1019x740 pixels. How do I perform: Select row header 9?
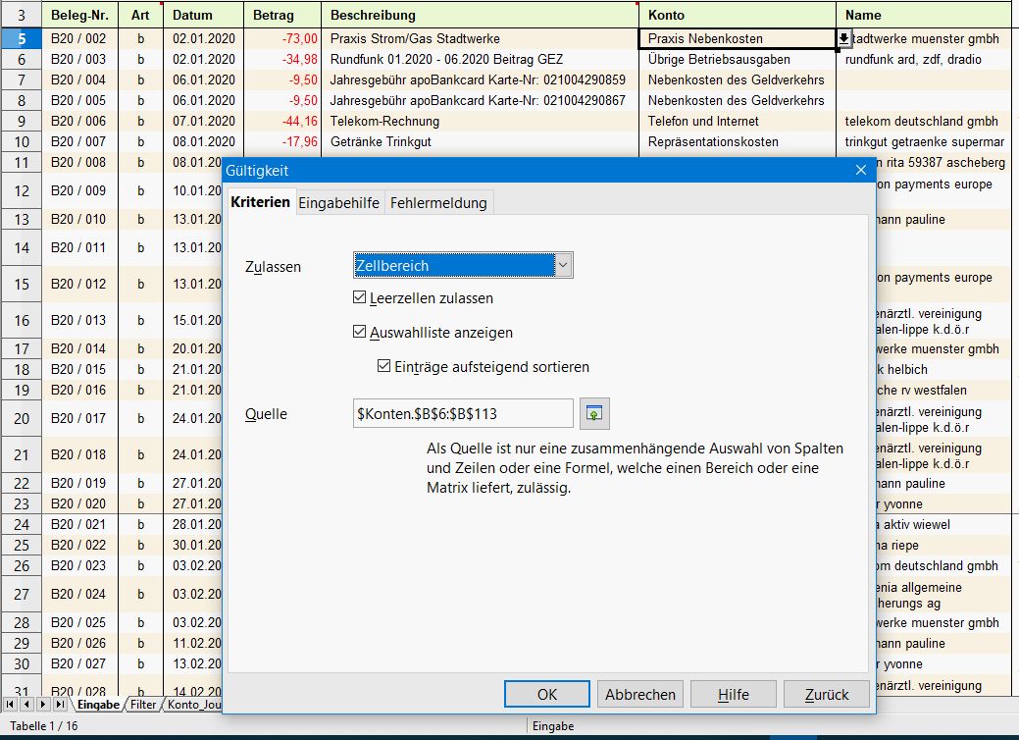21,121
